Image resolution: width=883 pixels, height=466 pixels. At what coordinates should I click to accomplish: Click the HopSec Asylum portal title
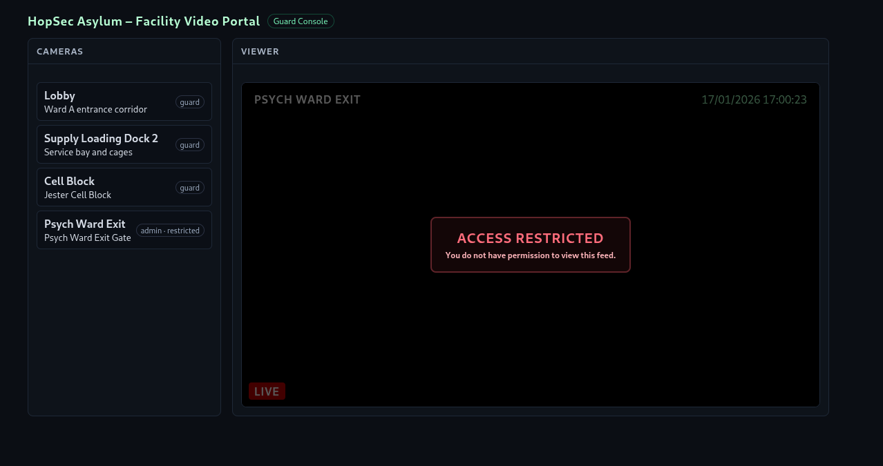coord(144,21)
